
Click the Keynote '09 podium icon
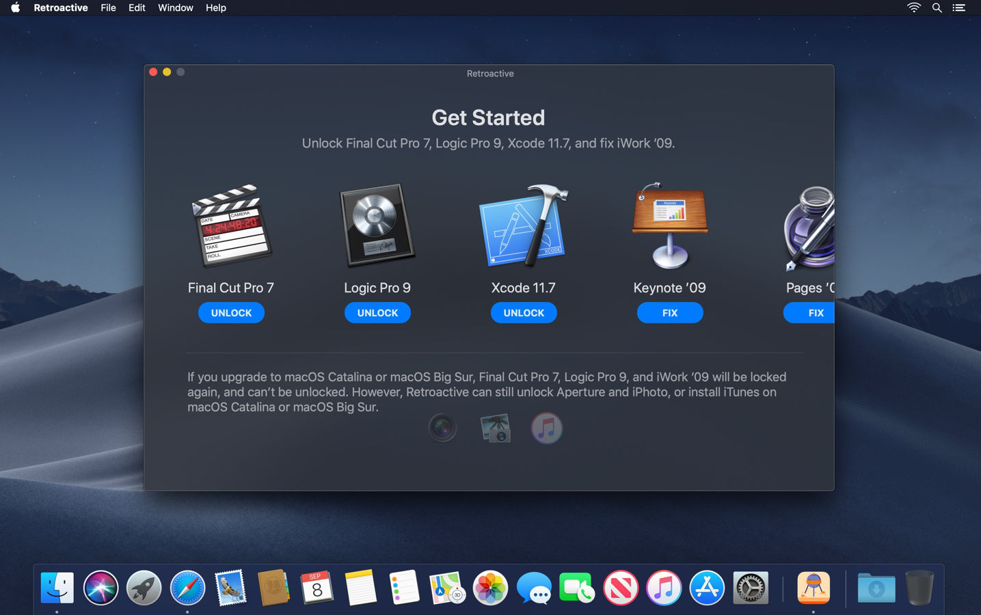pyautogui.click(x=669, y=225)
